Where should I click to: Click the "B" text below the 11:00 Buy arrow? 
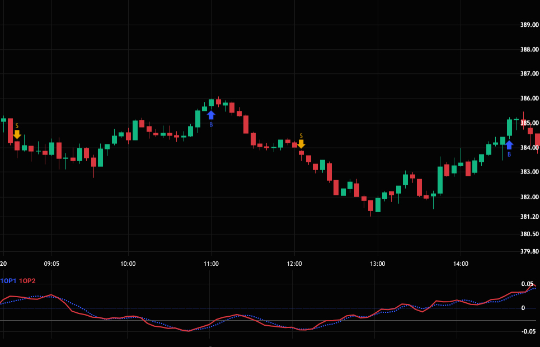tap(211, 124)
